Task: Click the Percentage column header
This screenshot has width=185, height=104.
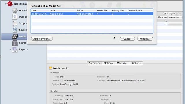Action: [175, 17]
